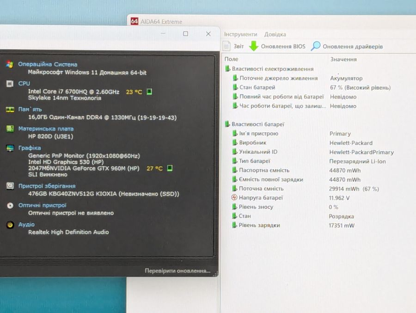Open the Пам'ять section link
The height and width of the screenshot is (313, 416).
point(30,109)
